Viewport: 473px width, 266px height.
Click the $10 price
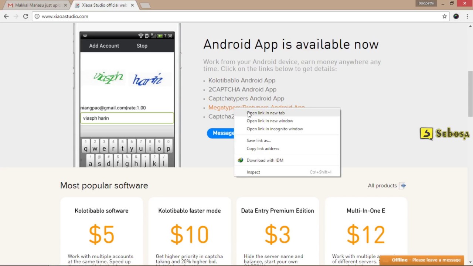[x=190, y=235]
